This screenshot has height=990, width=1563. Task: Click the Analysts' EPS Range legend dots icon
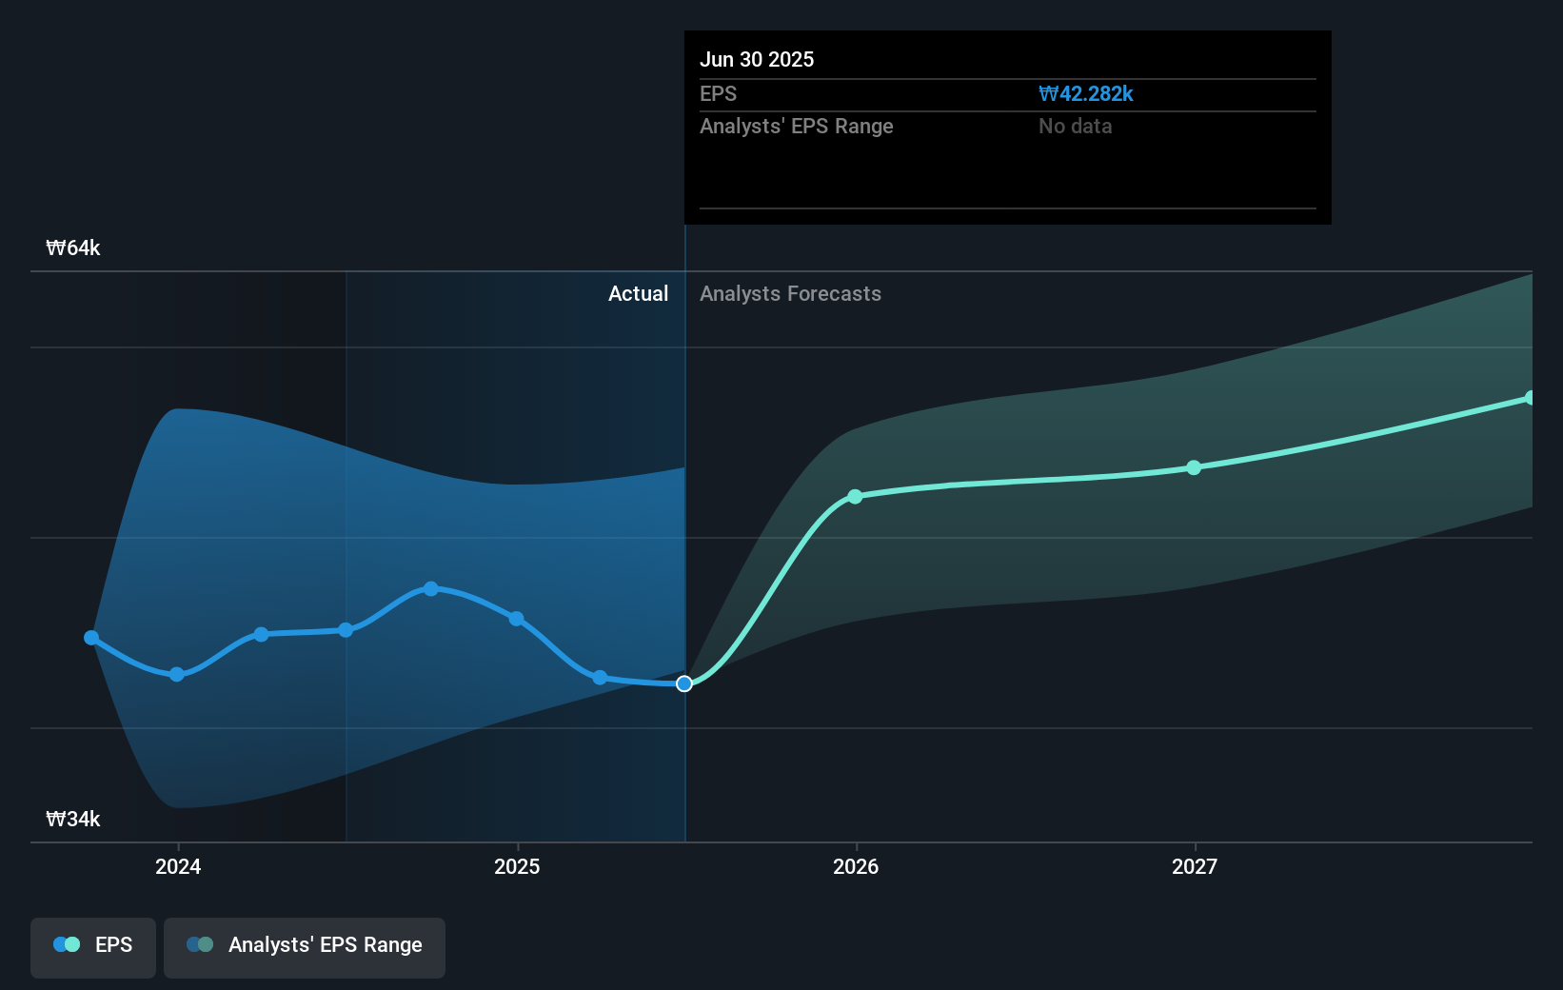(200, 944)
